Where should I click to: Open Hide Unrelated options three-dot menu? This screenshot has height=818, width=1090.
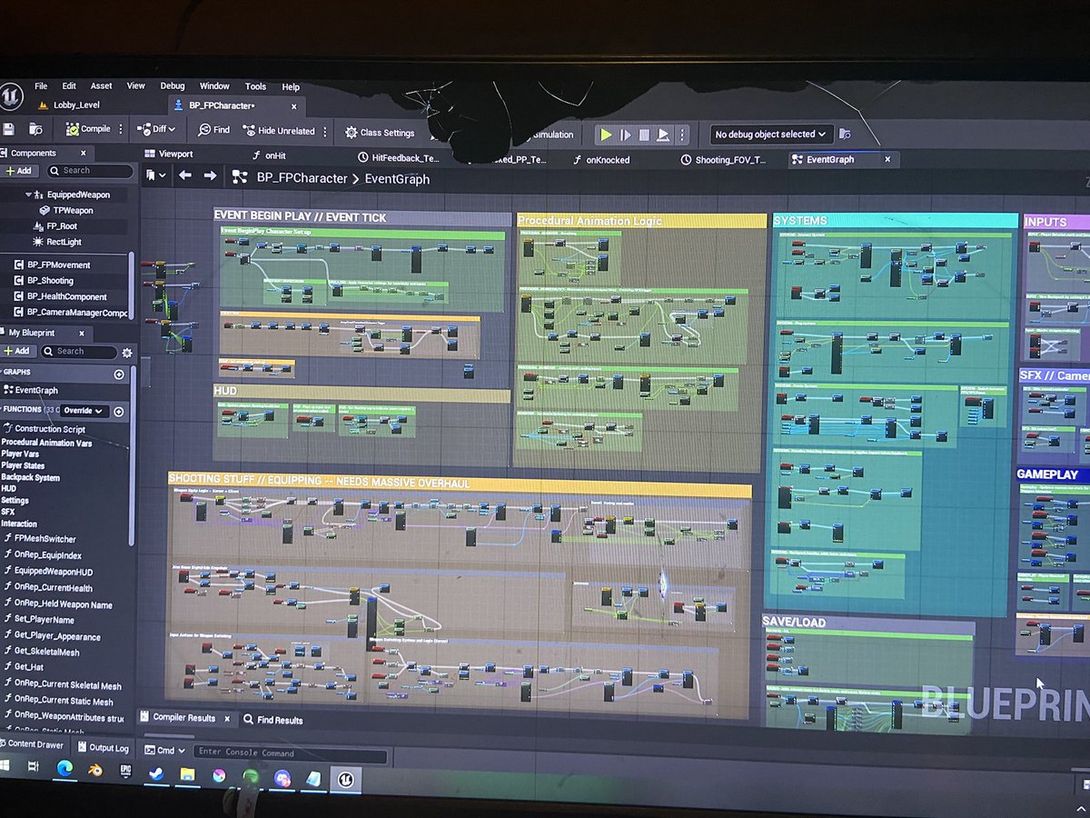[x=325, y=131]
